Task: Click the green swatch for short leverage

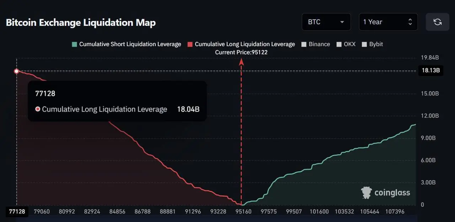Action: (x=74, y=44)
